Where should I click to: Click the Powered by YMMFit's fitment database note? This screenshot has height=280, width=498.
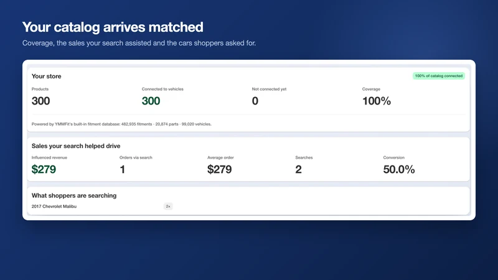click(x=121, y=124)
